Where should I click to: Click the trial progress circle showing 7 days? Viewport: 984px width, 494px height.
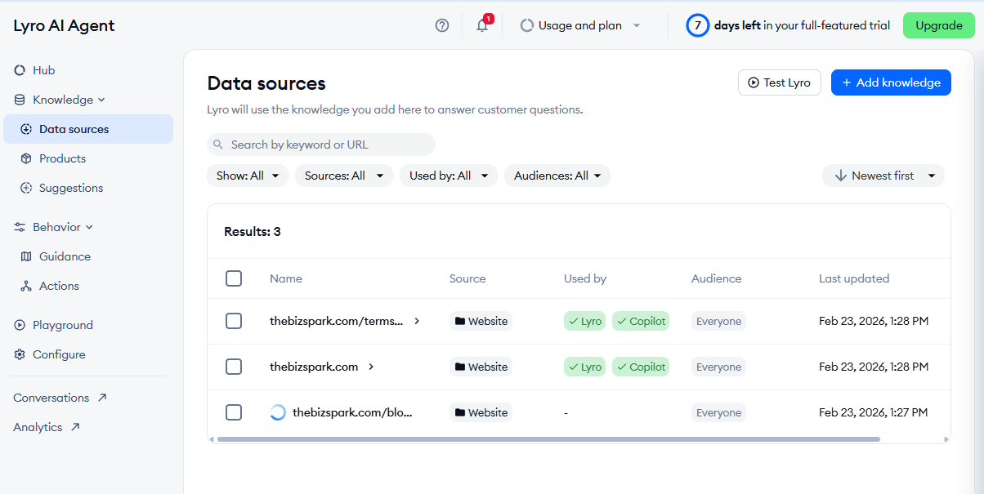pyautogui.click(x=697, y=25)
